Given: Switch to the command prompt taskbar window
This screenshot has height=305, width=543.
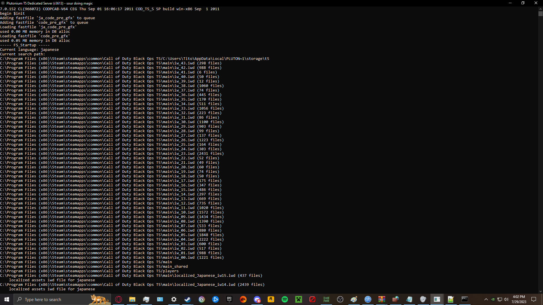Looking at the screenshot, I should pos(465,299).
